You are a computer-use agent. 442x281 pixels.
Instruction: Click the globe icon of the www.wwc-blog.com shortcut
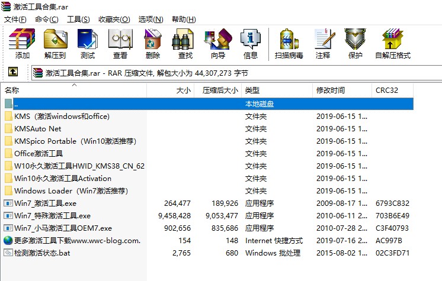(x=8, y=240)
